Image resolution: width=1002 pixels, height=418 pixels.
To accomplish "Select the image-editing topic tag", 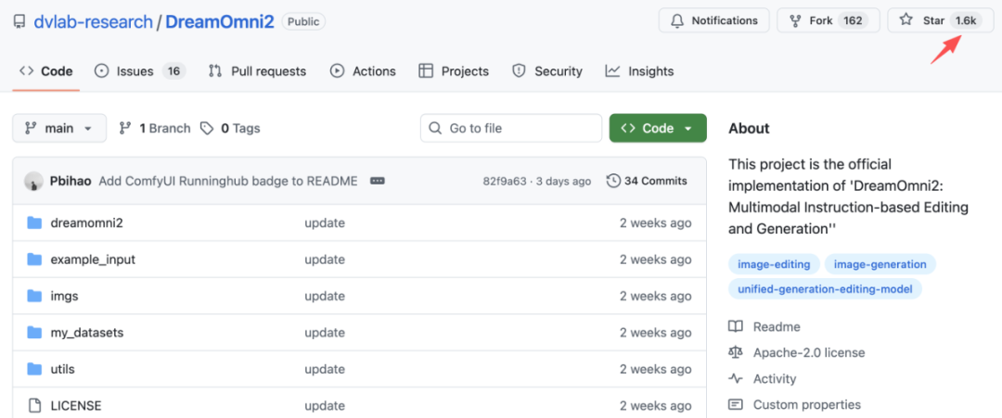I will pyautogui.click(x=773, y=264).
